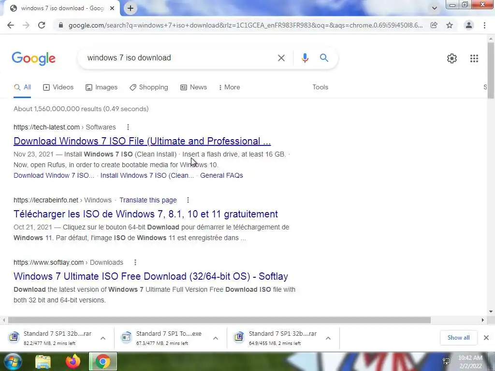Screen dimensions: 495x371
Task: Expand options for 64.9/455 MB rar download
Action: click(328, 338)
